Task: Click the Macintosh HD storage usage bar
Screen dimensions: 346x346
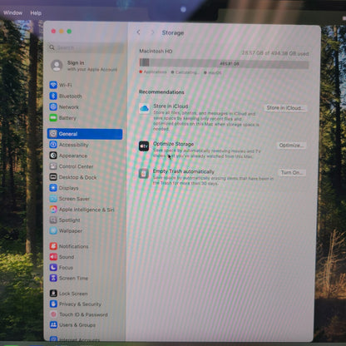Action: [224, 63]
